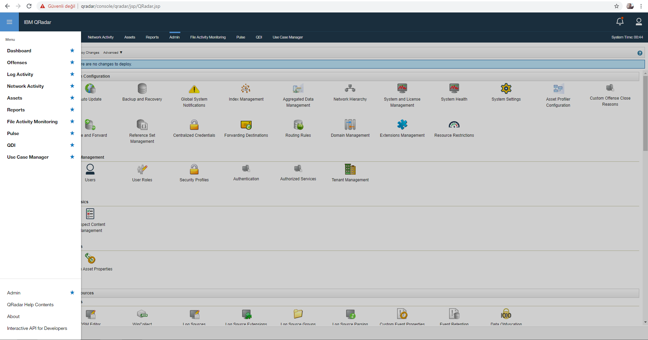Open Backup and Recovery icon

pyautogui.click(x=142, y=89)
